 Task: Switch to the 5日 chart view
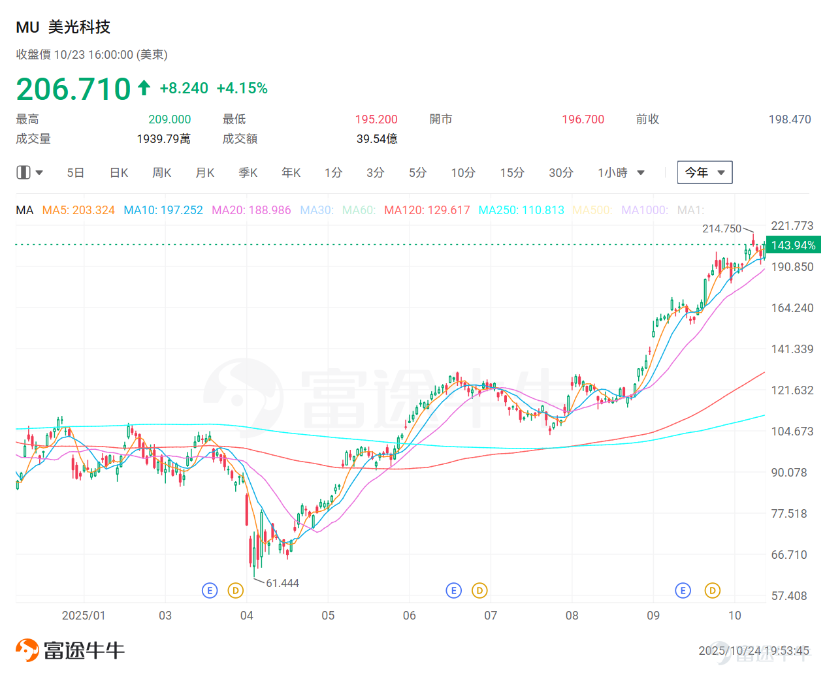76,173
